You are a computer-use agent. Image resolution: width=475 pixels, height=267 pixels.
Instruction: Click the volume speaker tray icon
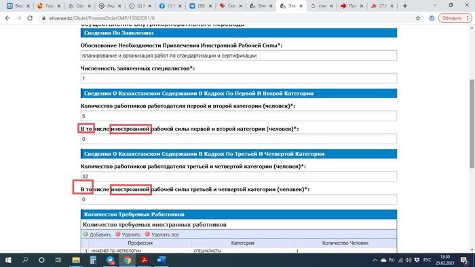[408, 260]
